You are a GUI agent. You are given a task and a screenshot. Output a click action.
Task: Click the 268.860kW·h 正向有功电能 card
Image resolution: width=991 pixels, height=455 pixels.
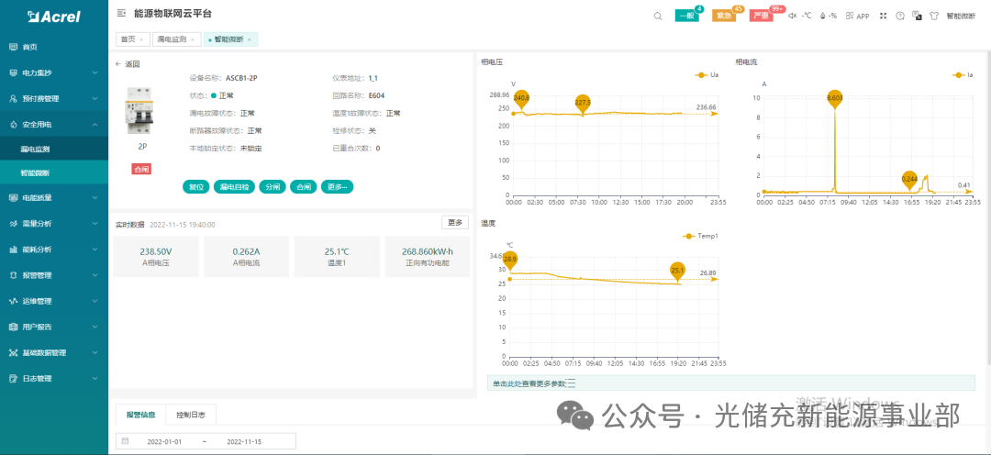[428, 257]
